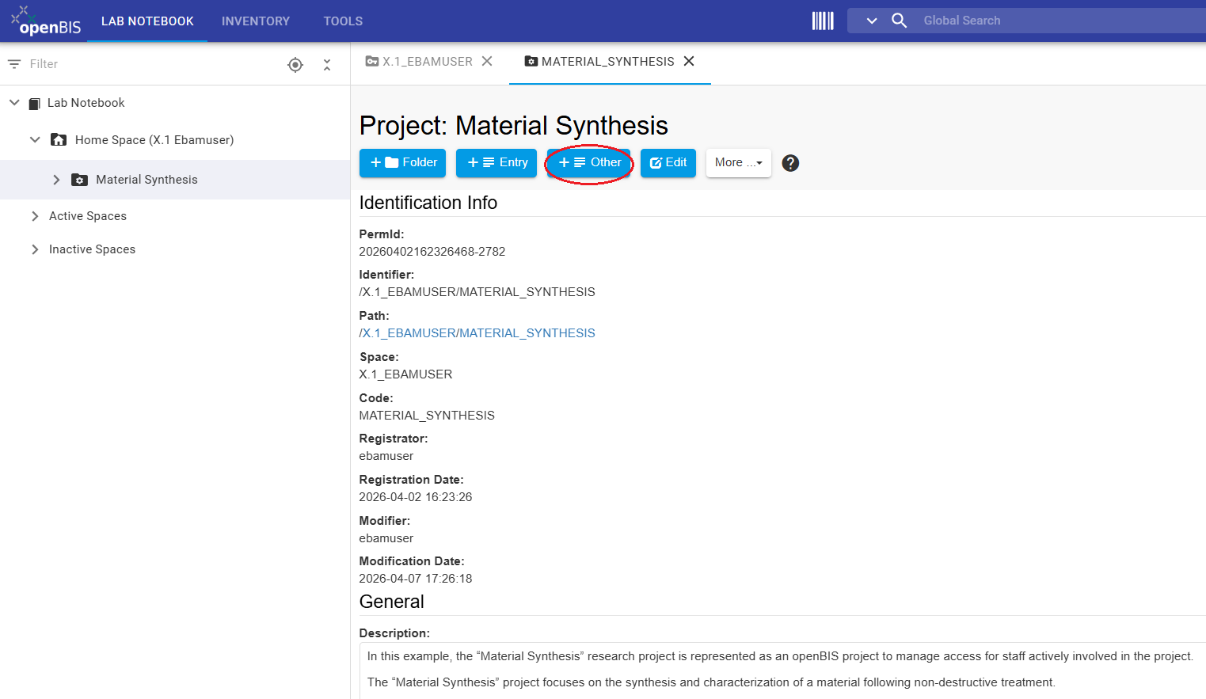This screenshot has height=699, width=1206.
Task: Focus the Global Search field
Action: pos(1061,21)
